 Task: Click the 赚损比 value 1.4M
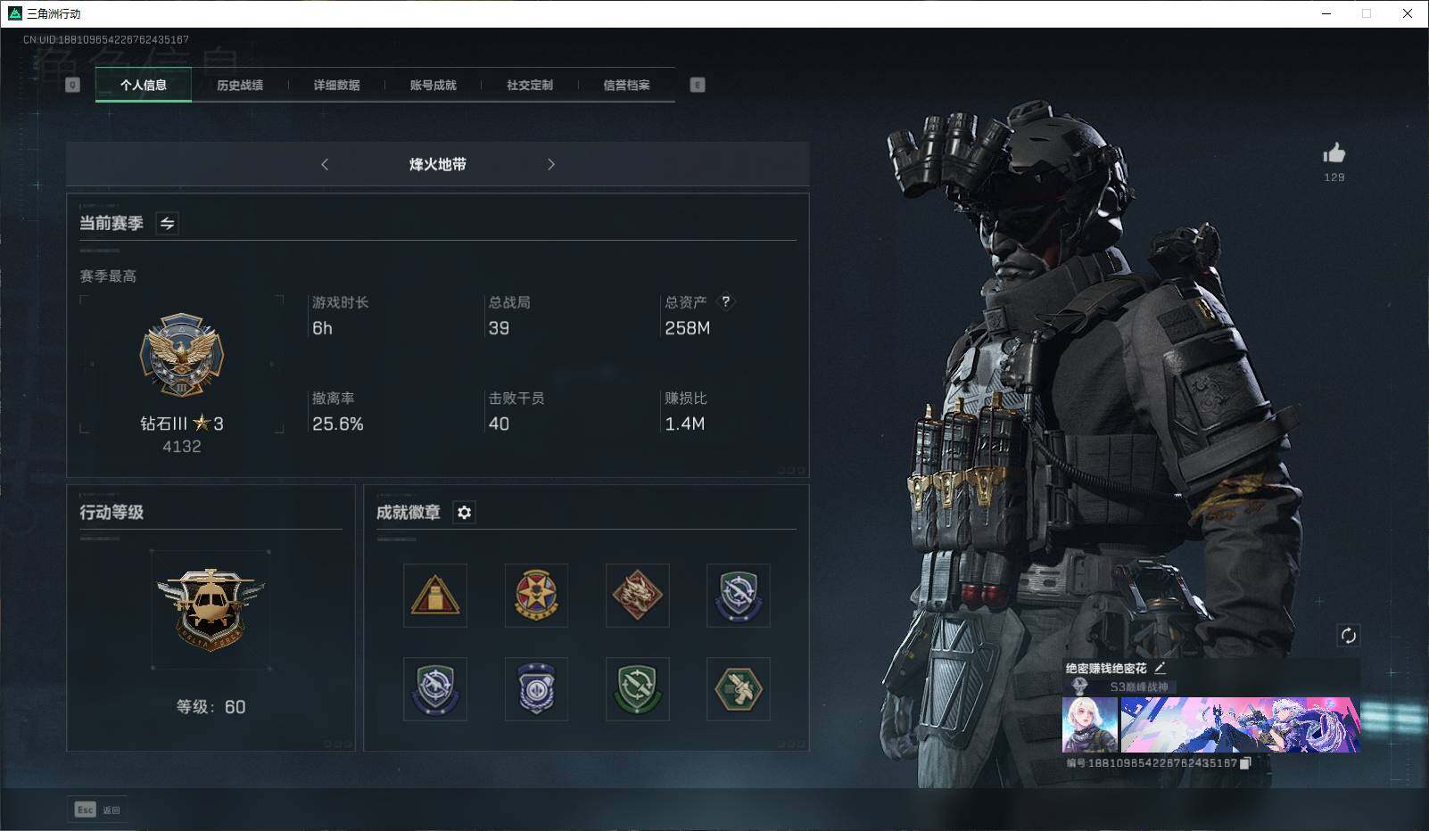click(685, 424)
